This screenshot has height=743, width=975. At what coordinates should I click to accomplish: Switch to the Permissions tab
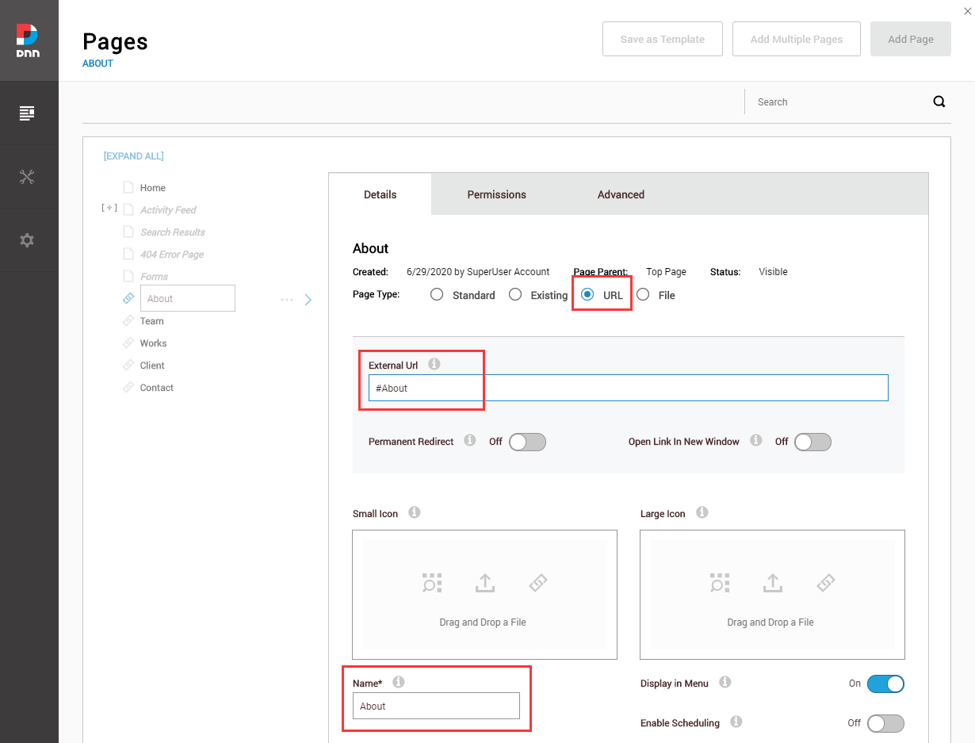[496, 193]
